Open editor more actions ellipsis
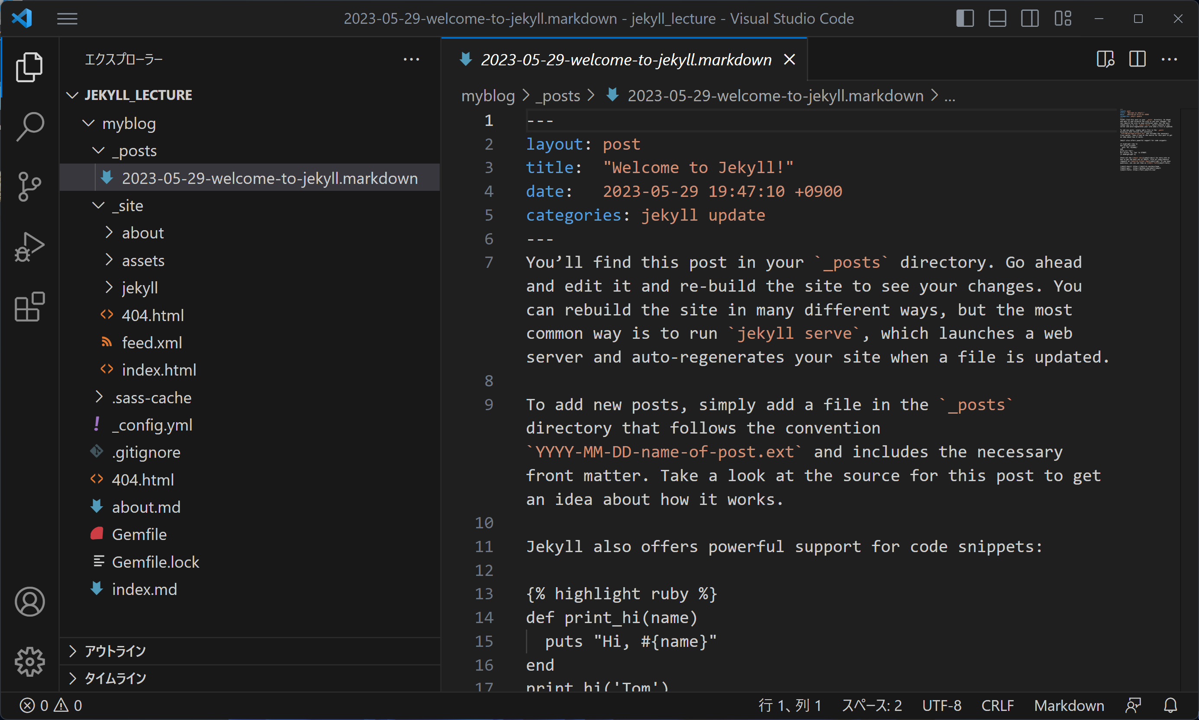This screenshot has height=720, width=1199. pos(1170,59)
